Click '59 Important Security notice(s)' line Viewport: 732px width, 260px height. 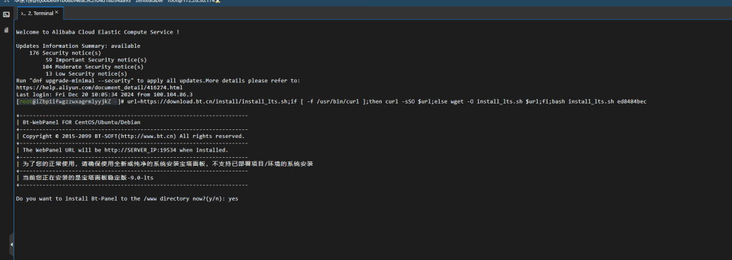[x=97, y=60]
